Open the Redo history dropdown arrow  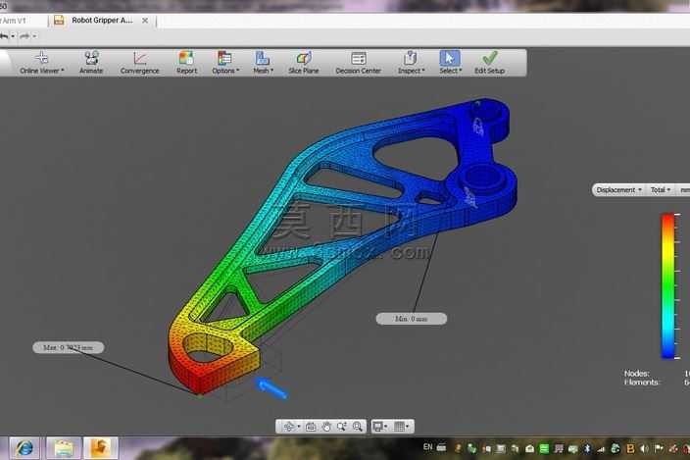(x=34, y=36)
